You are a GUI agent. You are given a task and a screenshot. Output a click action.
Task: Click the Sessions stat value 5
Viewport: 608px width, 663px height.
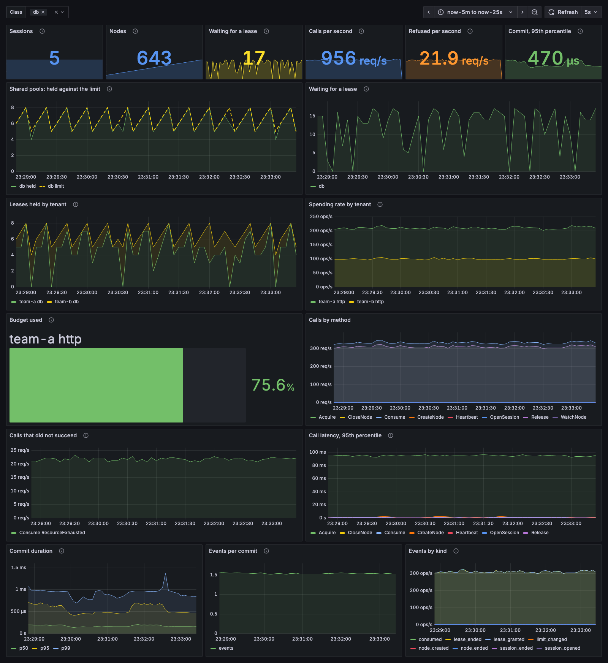click(54, 58)
